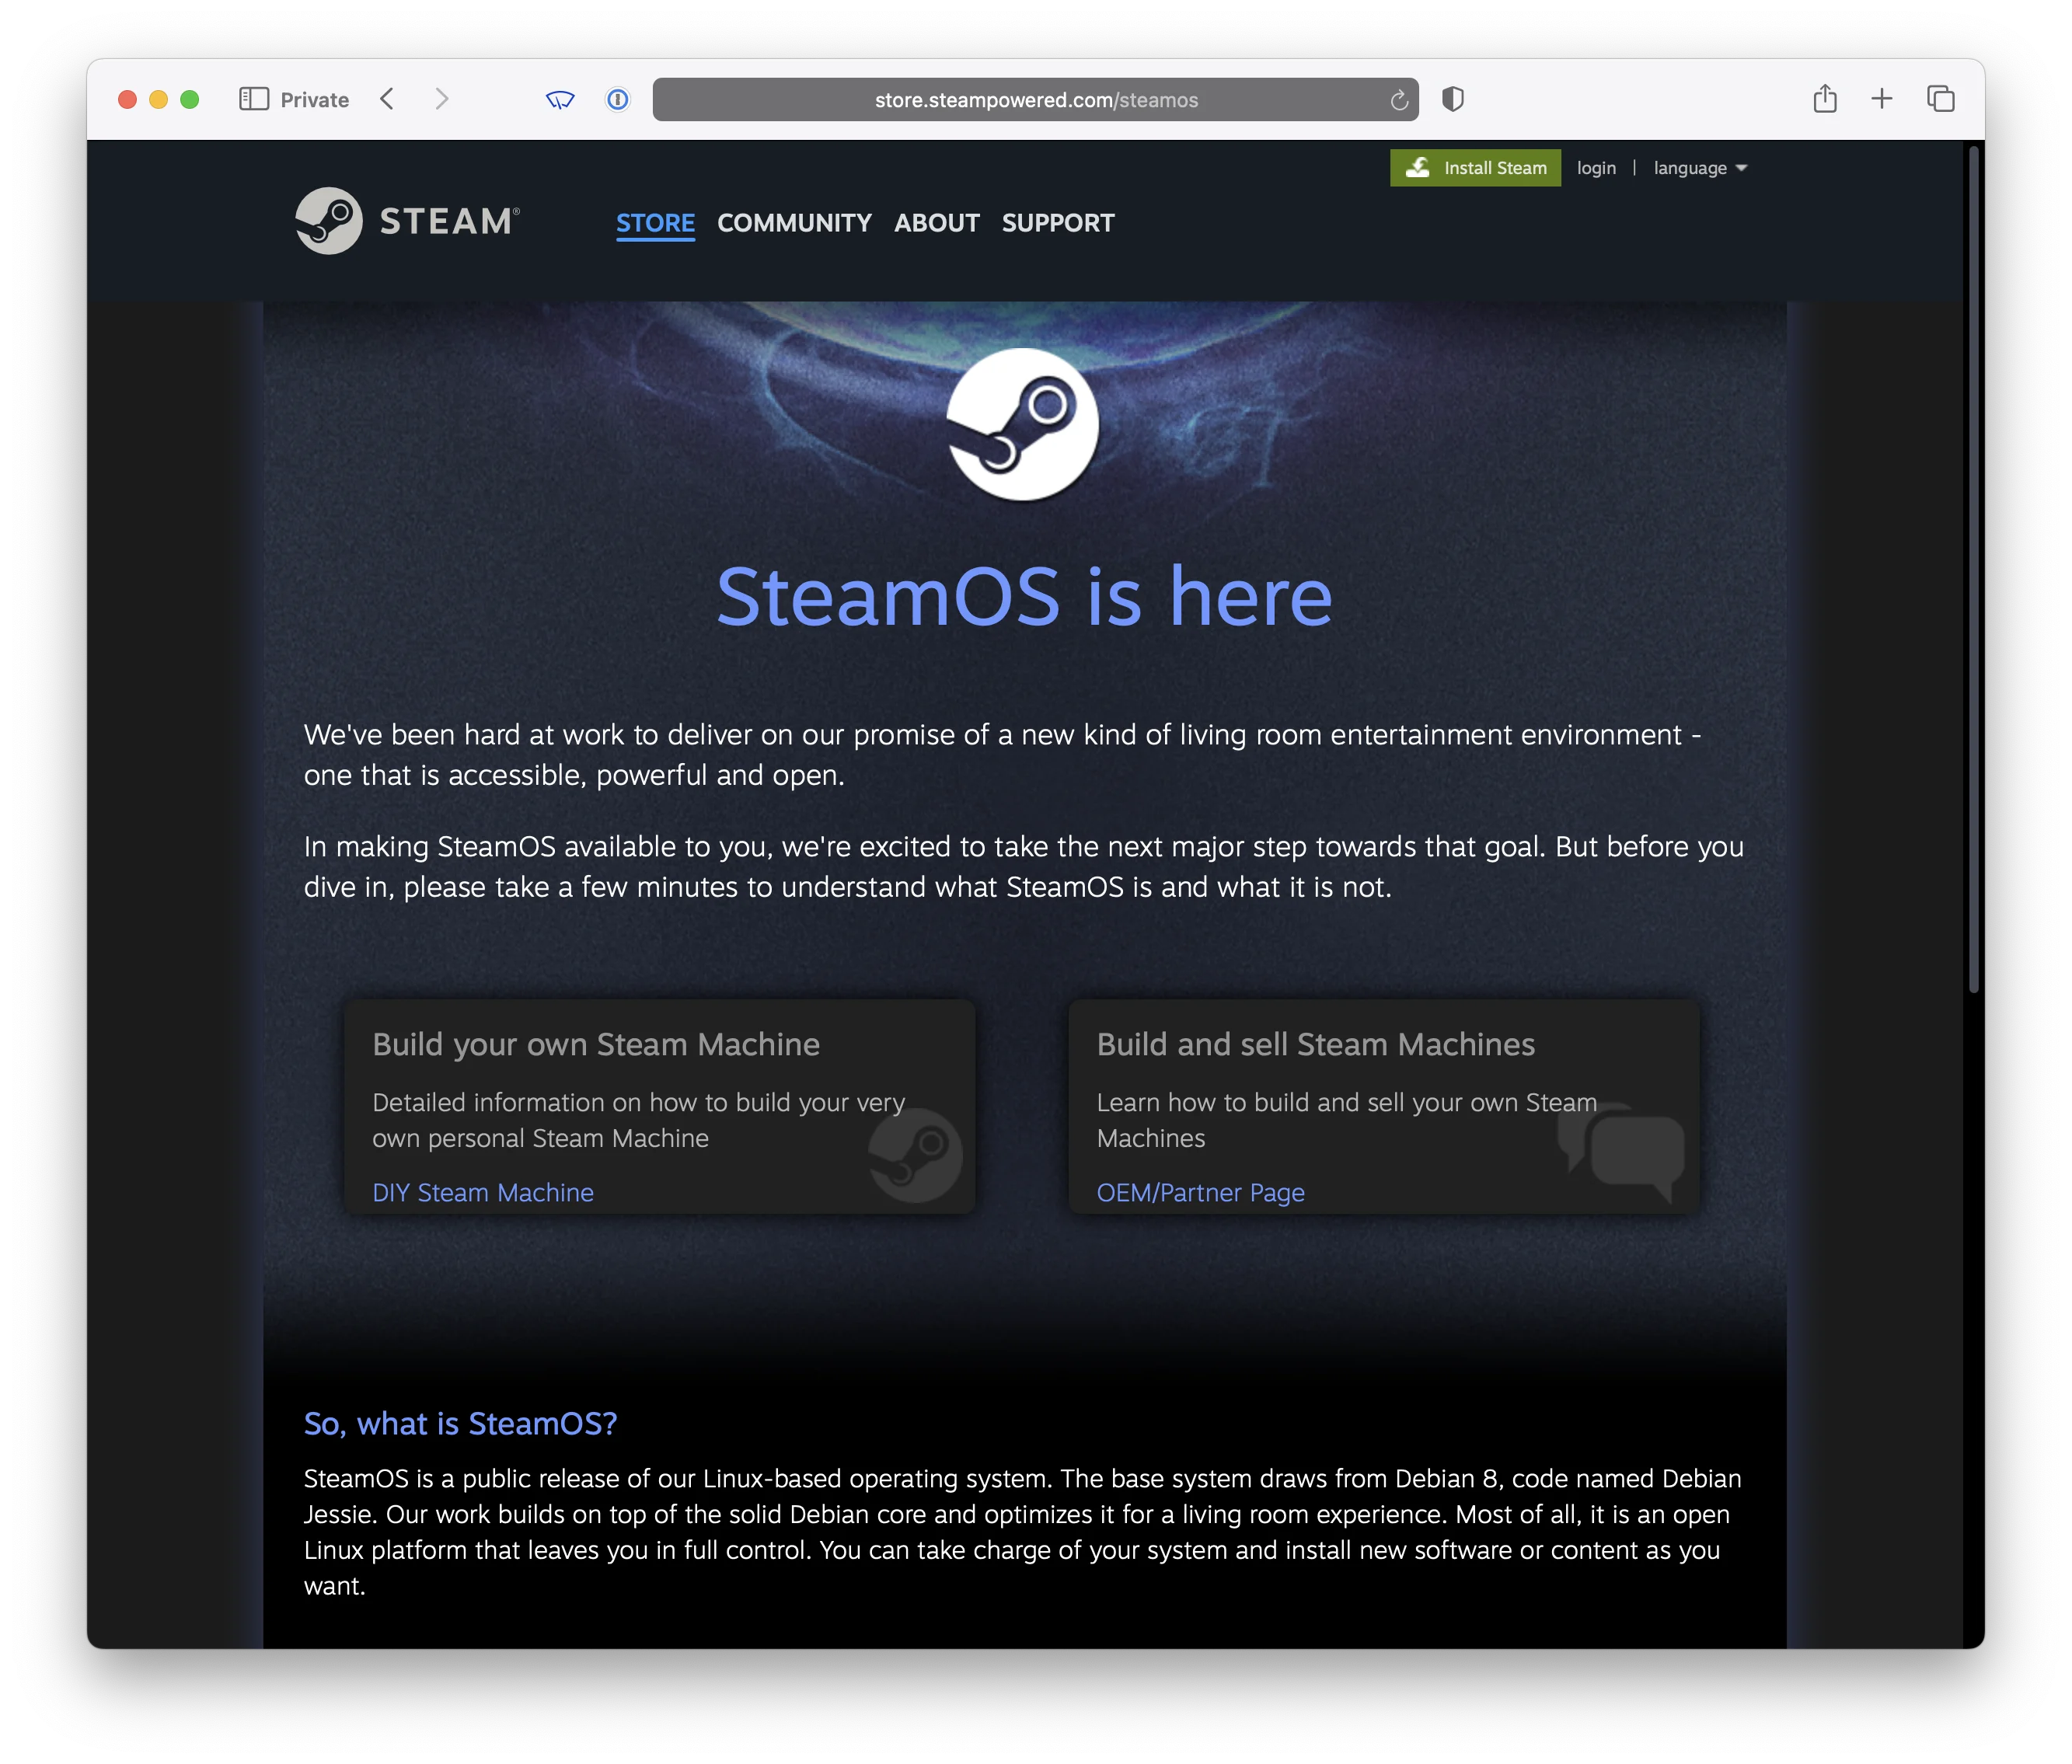Open the SUPPORT menu tab
The height and width of the screenshot is (1764, 2072).
(x=1058, y=223)
